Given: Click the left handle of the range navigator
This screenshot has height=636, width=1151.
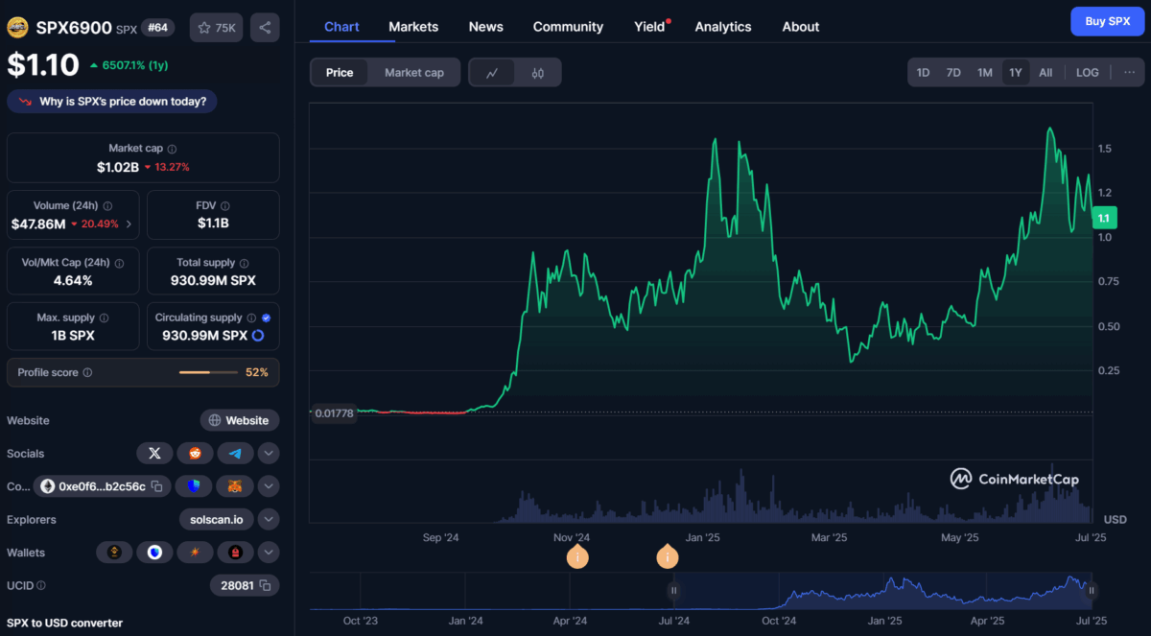Looking at the screenshot, I should tap(674, 591).
